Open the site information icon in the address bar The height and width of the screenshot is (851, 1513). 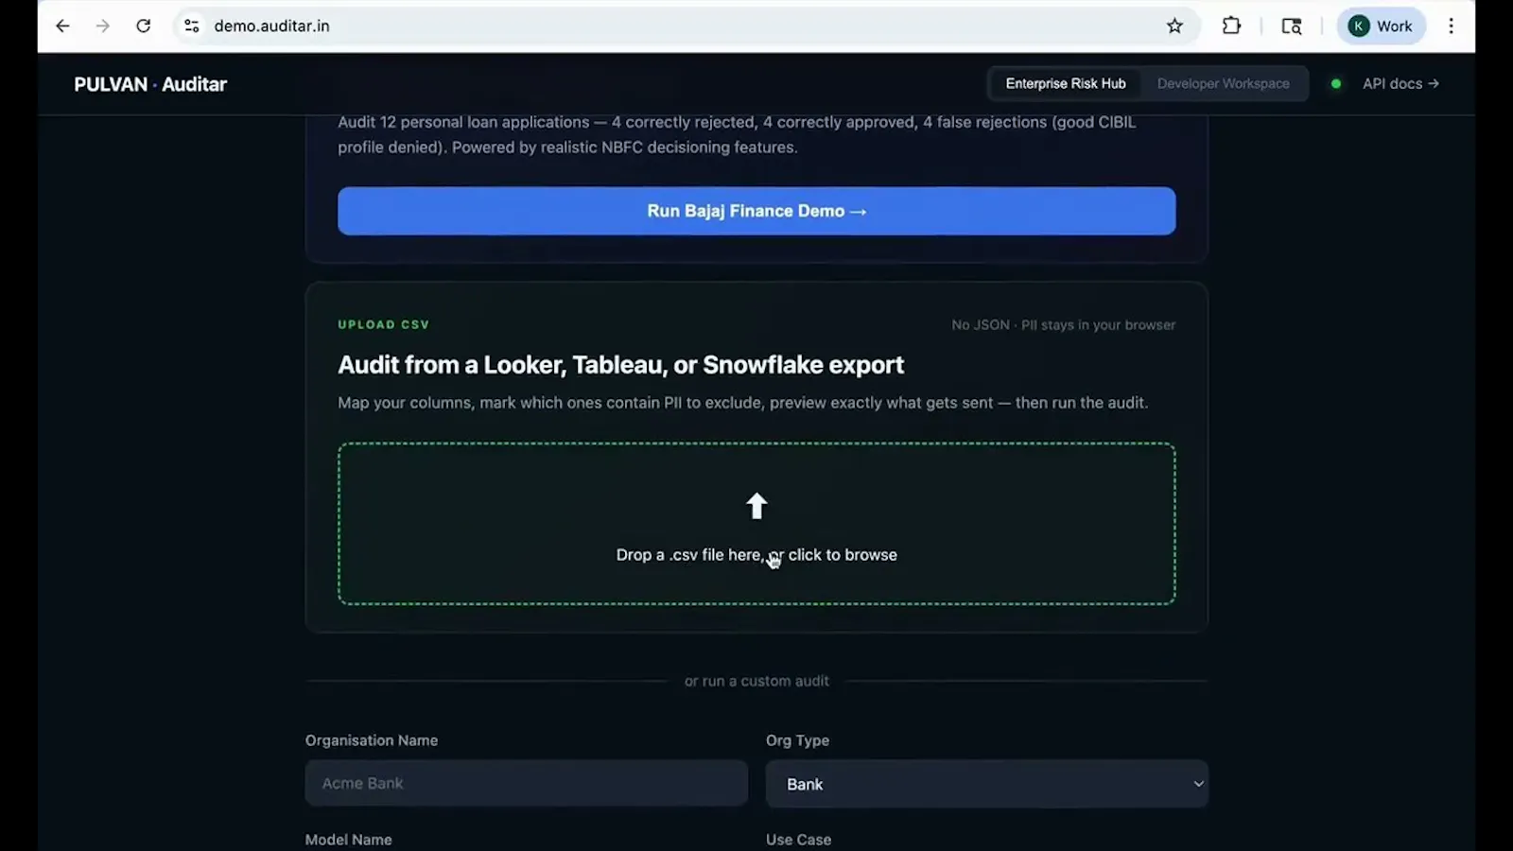[x=191, y=26]
